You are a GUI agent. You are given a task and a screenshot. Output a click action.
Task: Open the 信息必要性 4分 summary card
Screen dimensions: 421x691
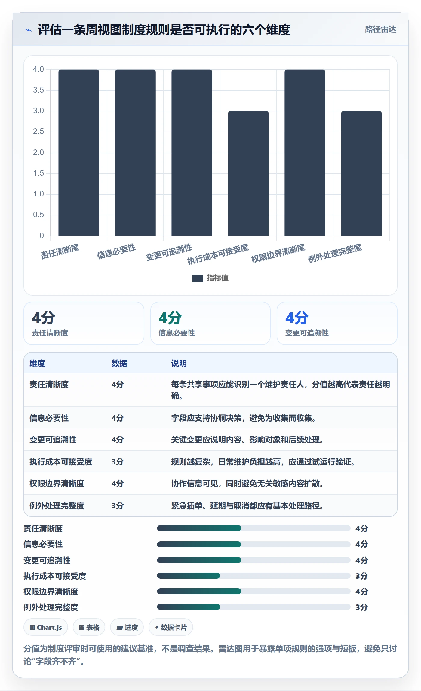[210, 323]
